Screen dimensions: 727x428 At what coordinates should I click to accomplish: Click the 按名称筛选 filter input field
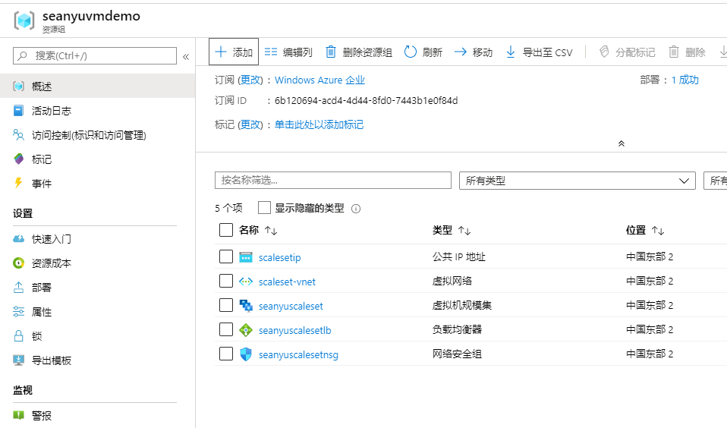[x=332, y=181]
